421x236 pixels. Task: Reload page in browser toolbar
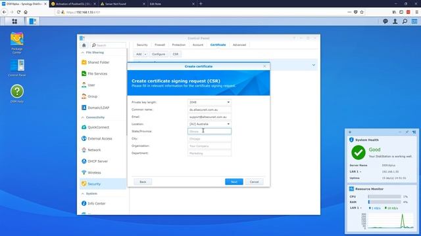click(18, 12)
